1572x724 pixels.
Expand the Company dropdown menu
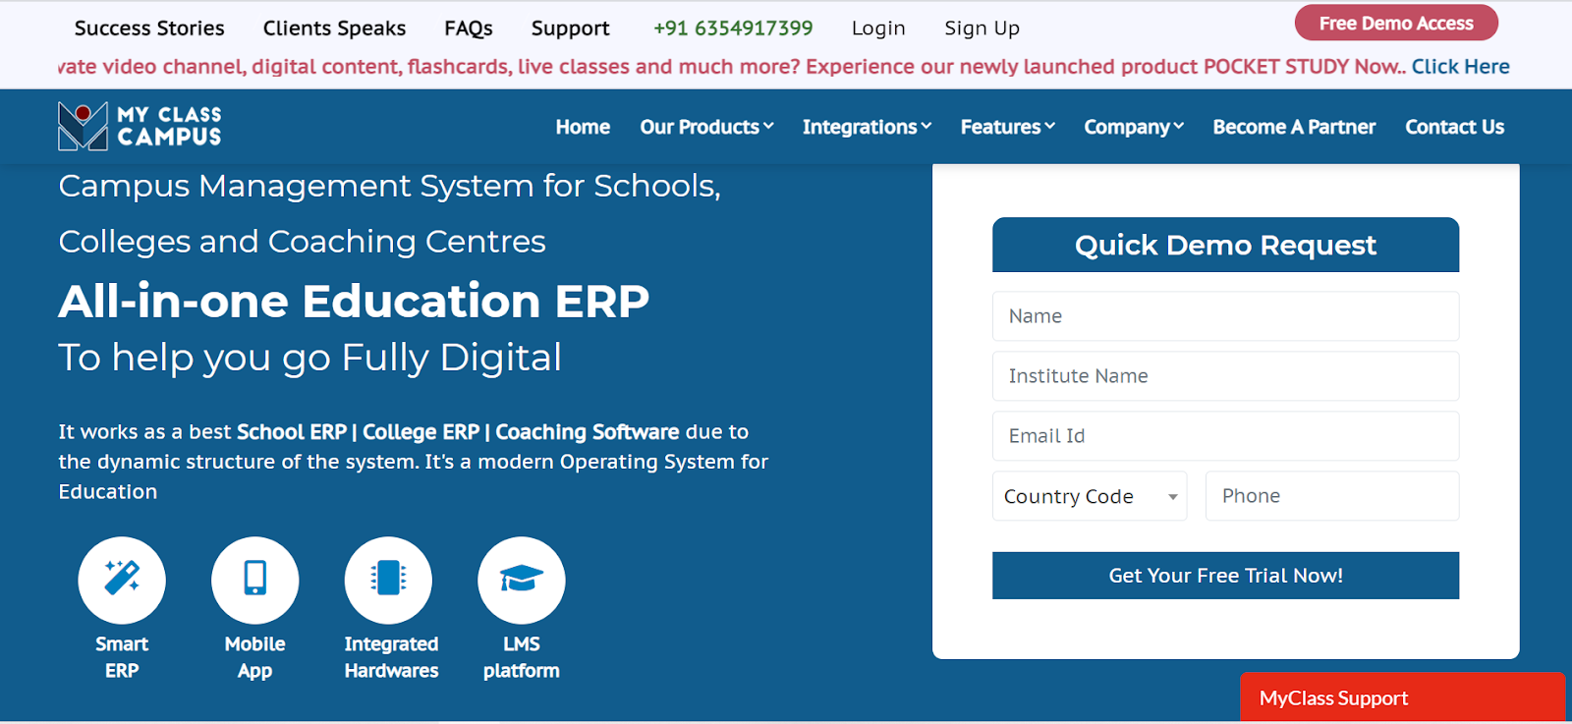pos(1134,127)
